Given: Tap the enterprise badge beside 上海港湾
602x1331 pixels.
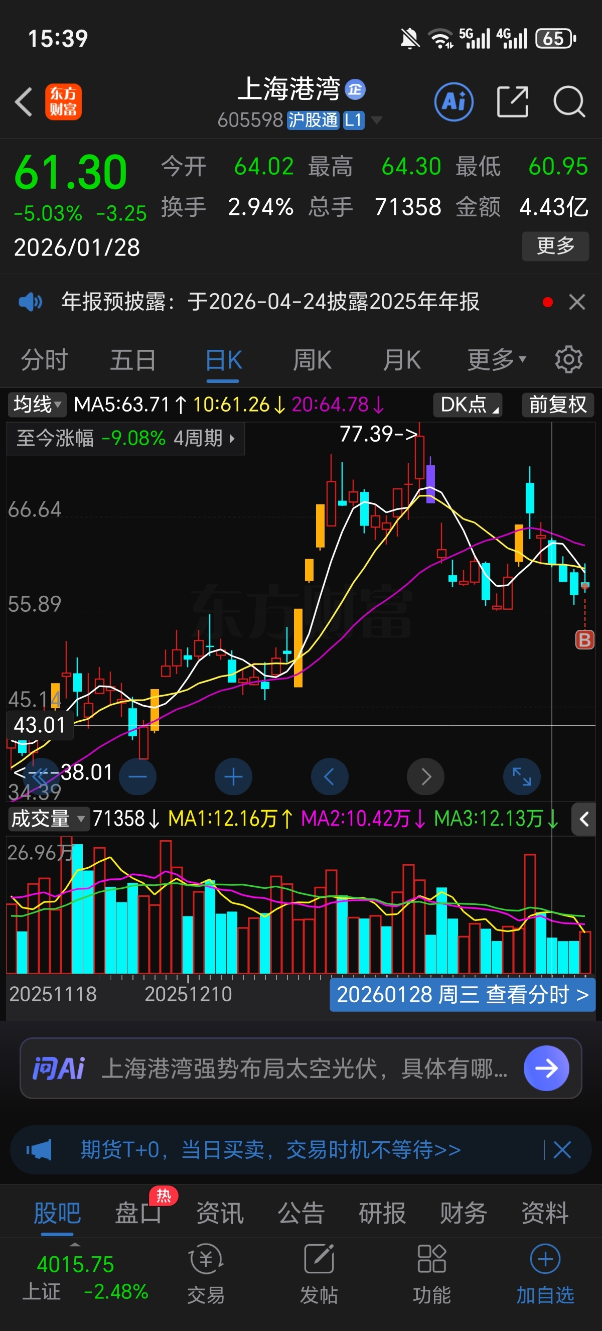Looking at the screenshot, I should coord(355,89).
